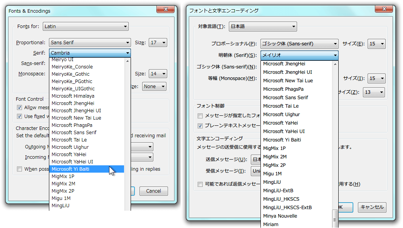Image resolution: width=403 pixels, height=228 pixels.
Task: Click the scrollbar thumb in the Japanese font list
Action: point(335,220)
